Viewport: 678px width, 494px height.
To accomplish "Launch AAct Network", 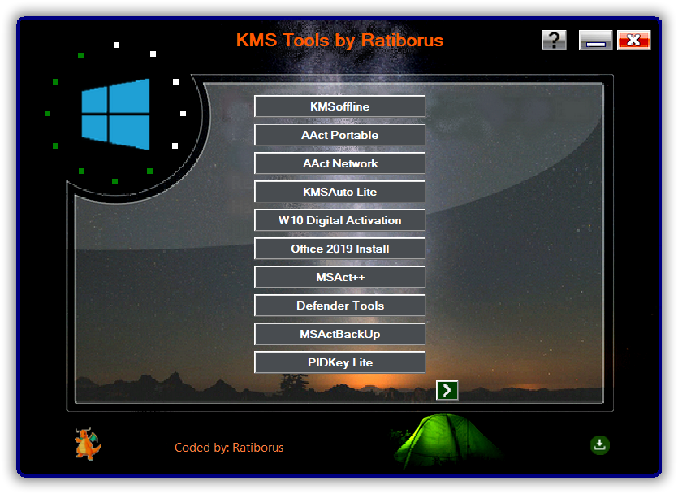I will tap(339, 163).
